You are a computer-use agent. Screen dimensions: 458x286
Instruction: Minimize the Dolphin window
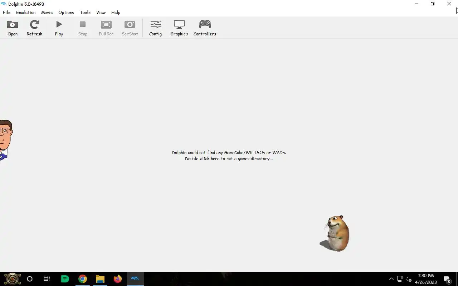pos(416,4)
